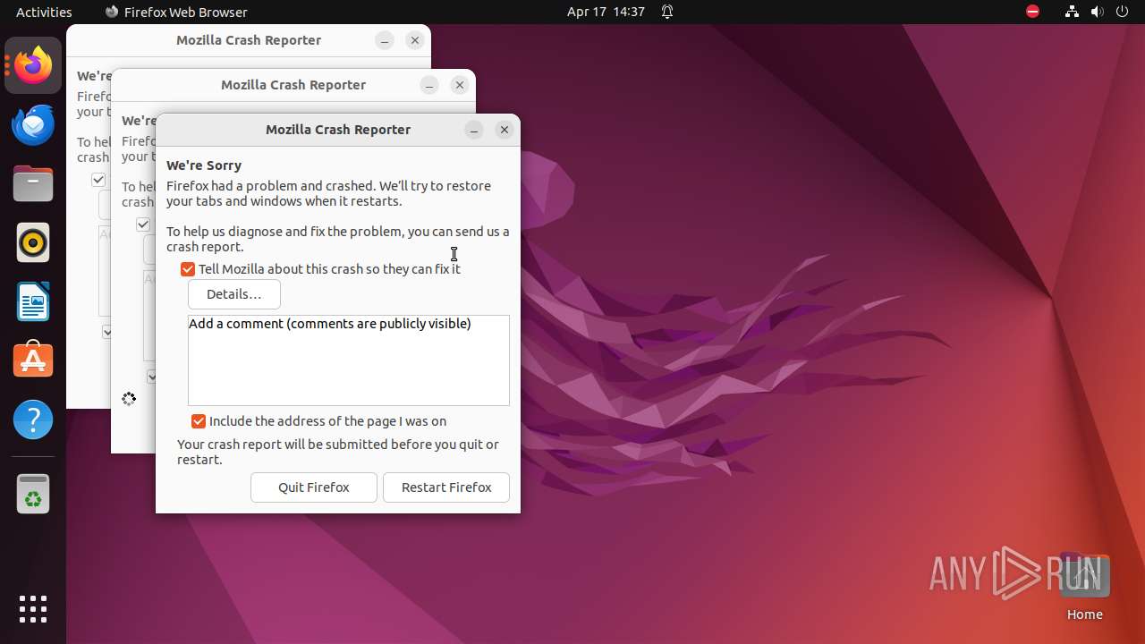The image size is (1145, 644).
Task: Launch LibreOffice Writer from the dock
Action: coord(33,301)
